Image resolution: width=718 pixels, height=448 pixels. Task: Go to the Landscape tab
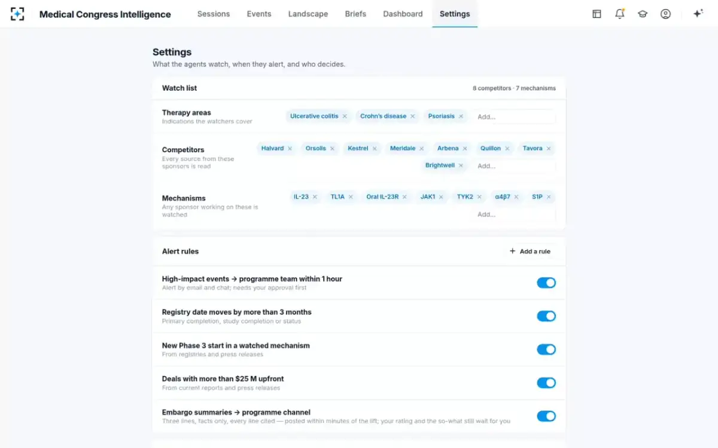[308, 14]
